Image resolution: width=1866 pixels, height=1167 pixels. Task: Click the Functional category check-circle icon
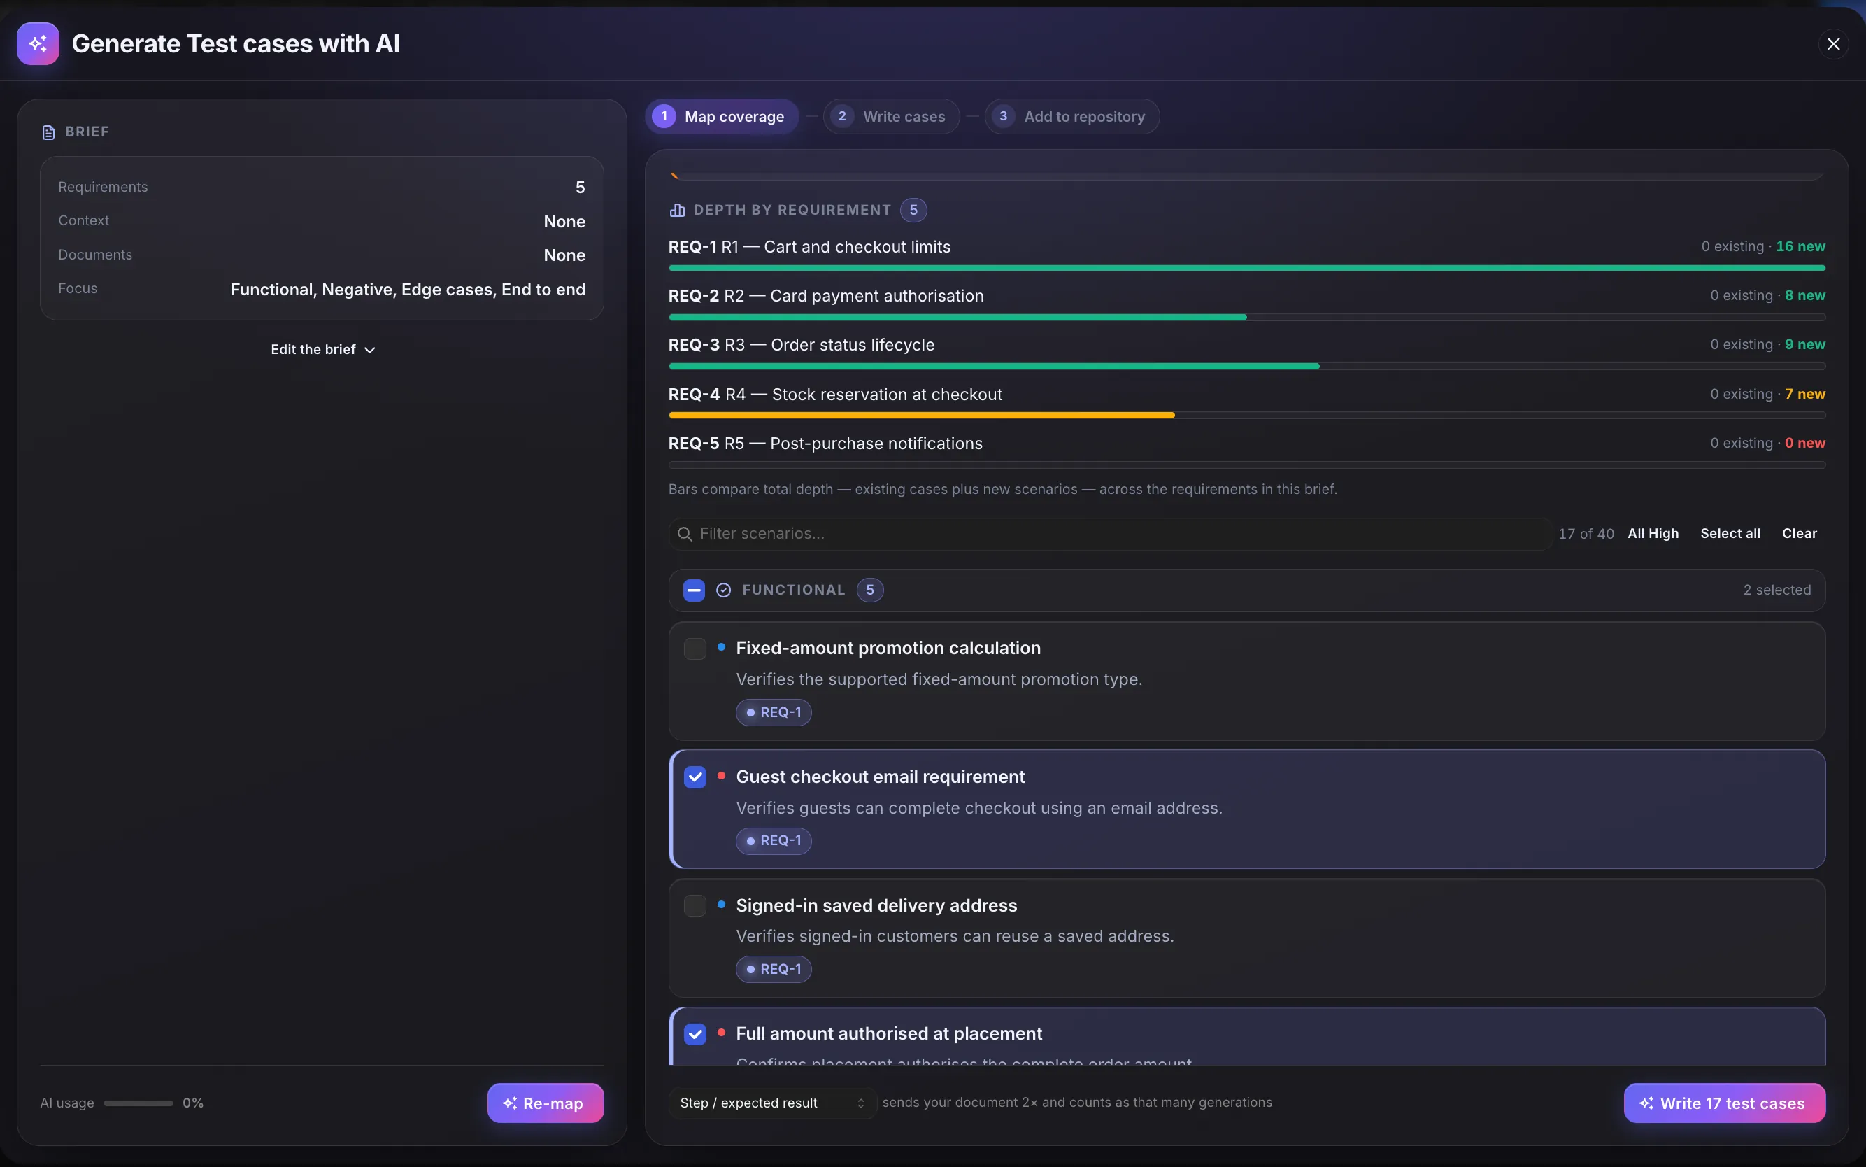pos(724,590)
